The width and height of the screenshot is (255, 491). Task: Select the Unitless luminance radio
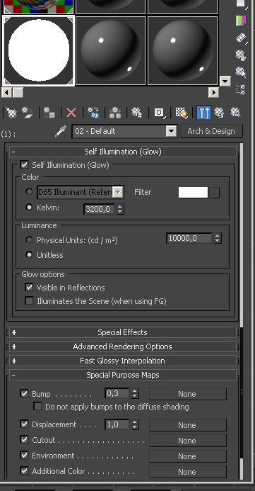point(29,255)
